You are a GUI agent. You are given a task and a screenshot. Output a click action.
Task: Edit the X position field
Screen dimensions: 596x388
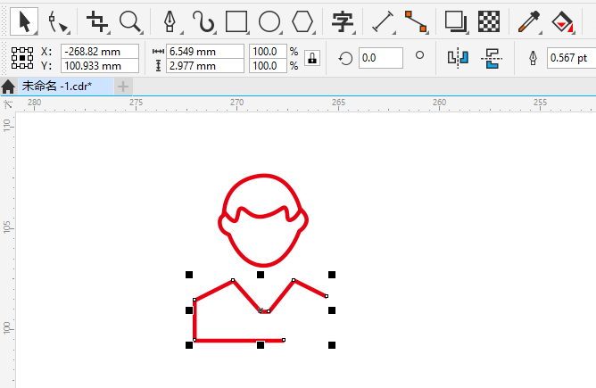[100, 52]
